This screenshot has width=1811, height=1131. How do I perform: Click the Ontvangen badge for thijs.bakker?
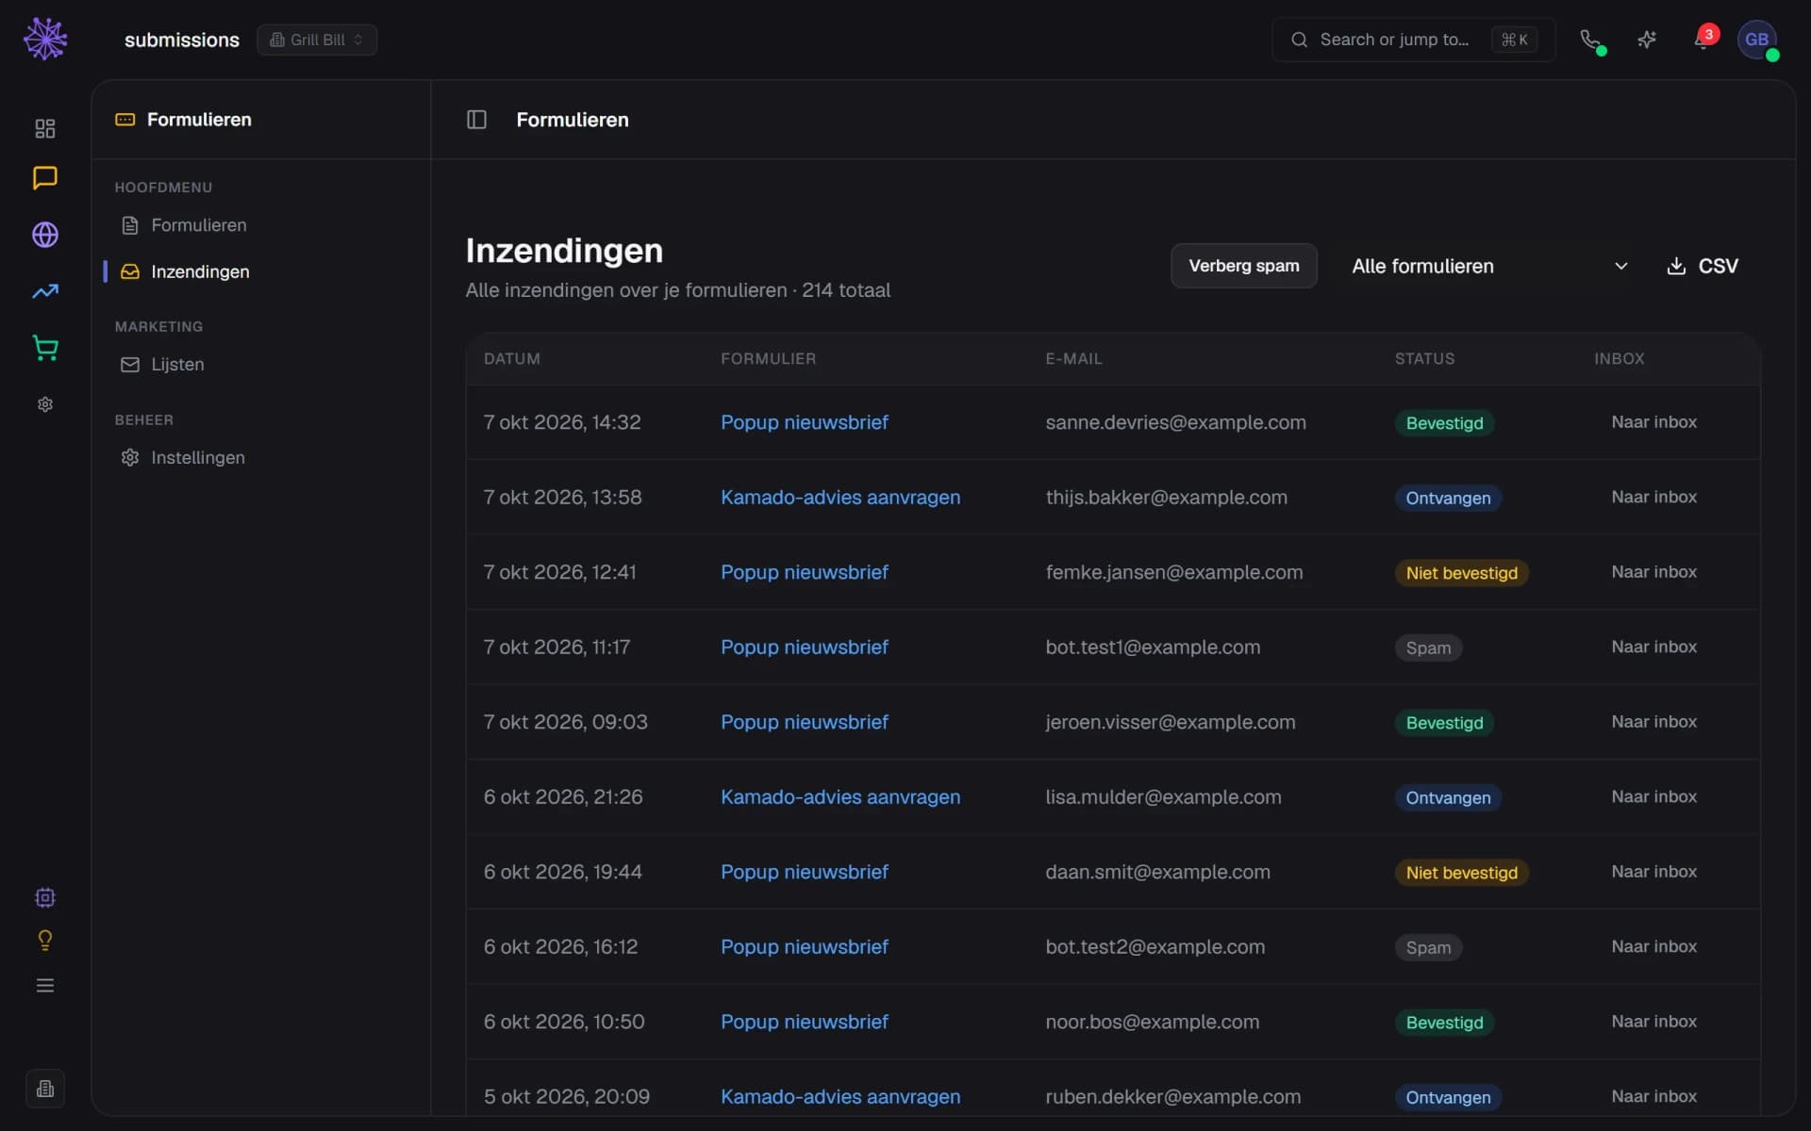(x=1448, y=498)
